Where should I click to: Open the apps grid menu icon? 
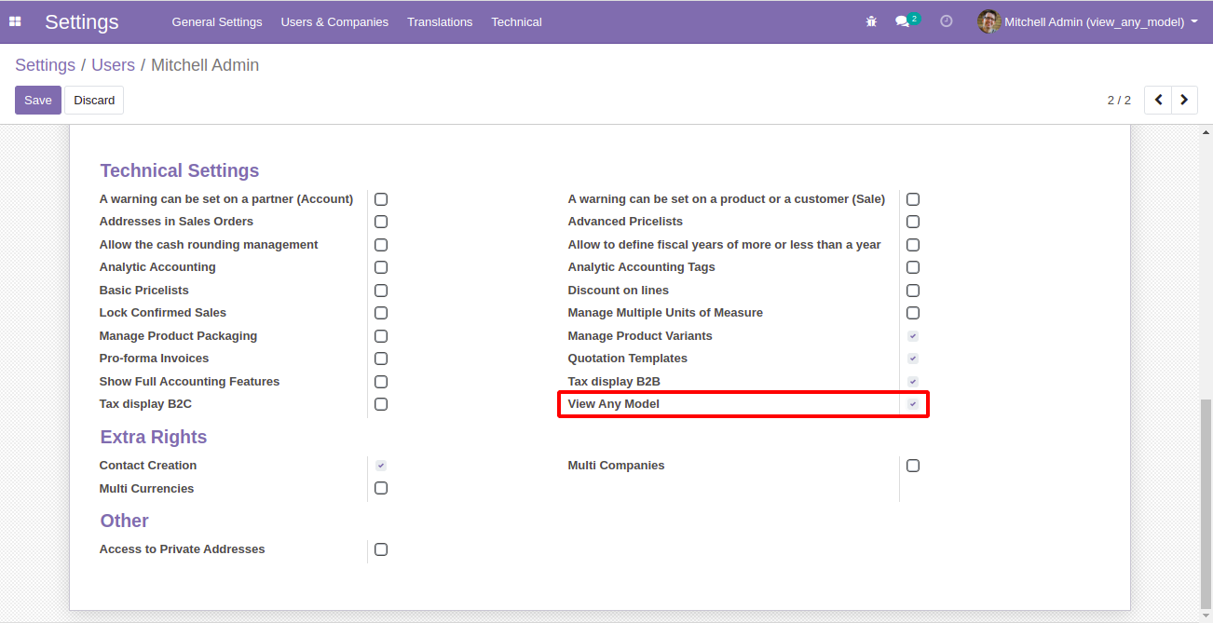15,21
